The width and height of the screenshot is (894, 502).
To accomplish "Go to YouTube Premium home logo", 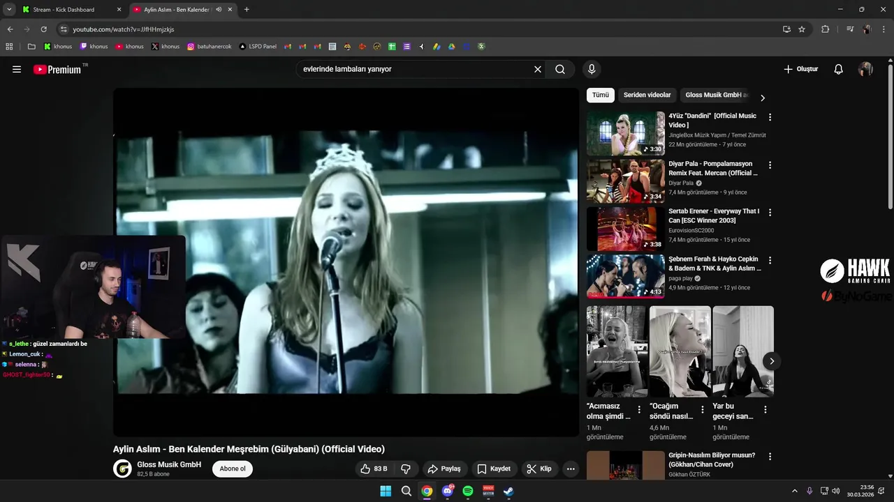I will pos(57,69).
